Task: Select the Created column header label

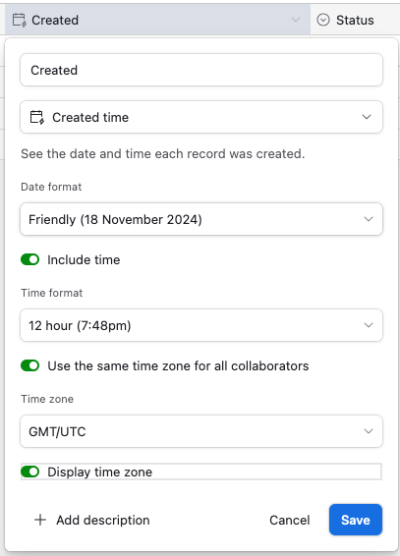Action: [x=55, y=21]
